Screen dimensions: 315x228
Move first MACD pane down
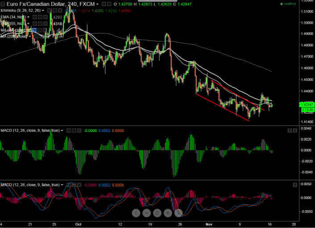pyautogui.click(x=295, y=130)
